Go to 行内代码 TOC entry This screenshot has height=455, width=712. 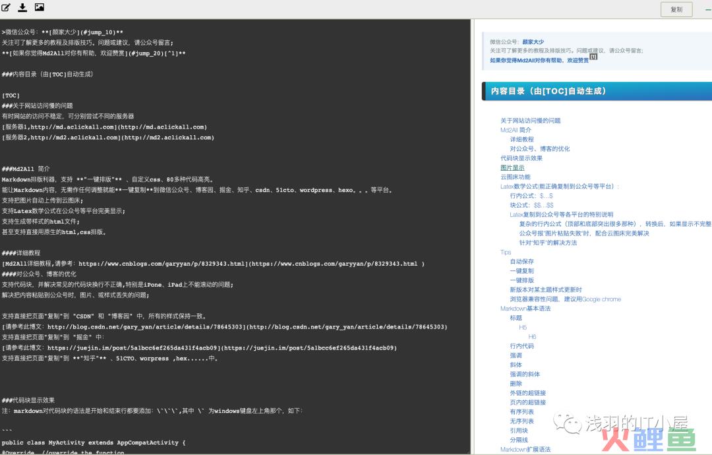521,346
